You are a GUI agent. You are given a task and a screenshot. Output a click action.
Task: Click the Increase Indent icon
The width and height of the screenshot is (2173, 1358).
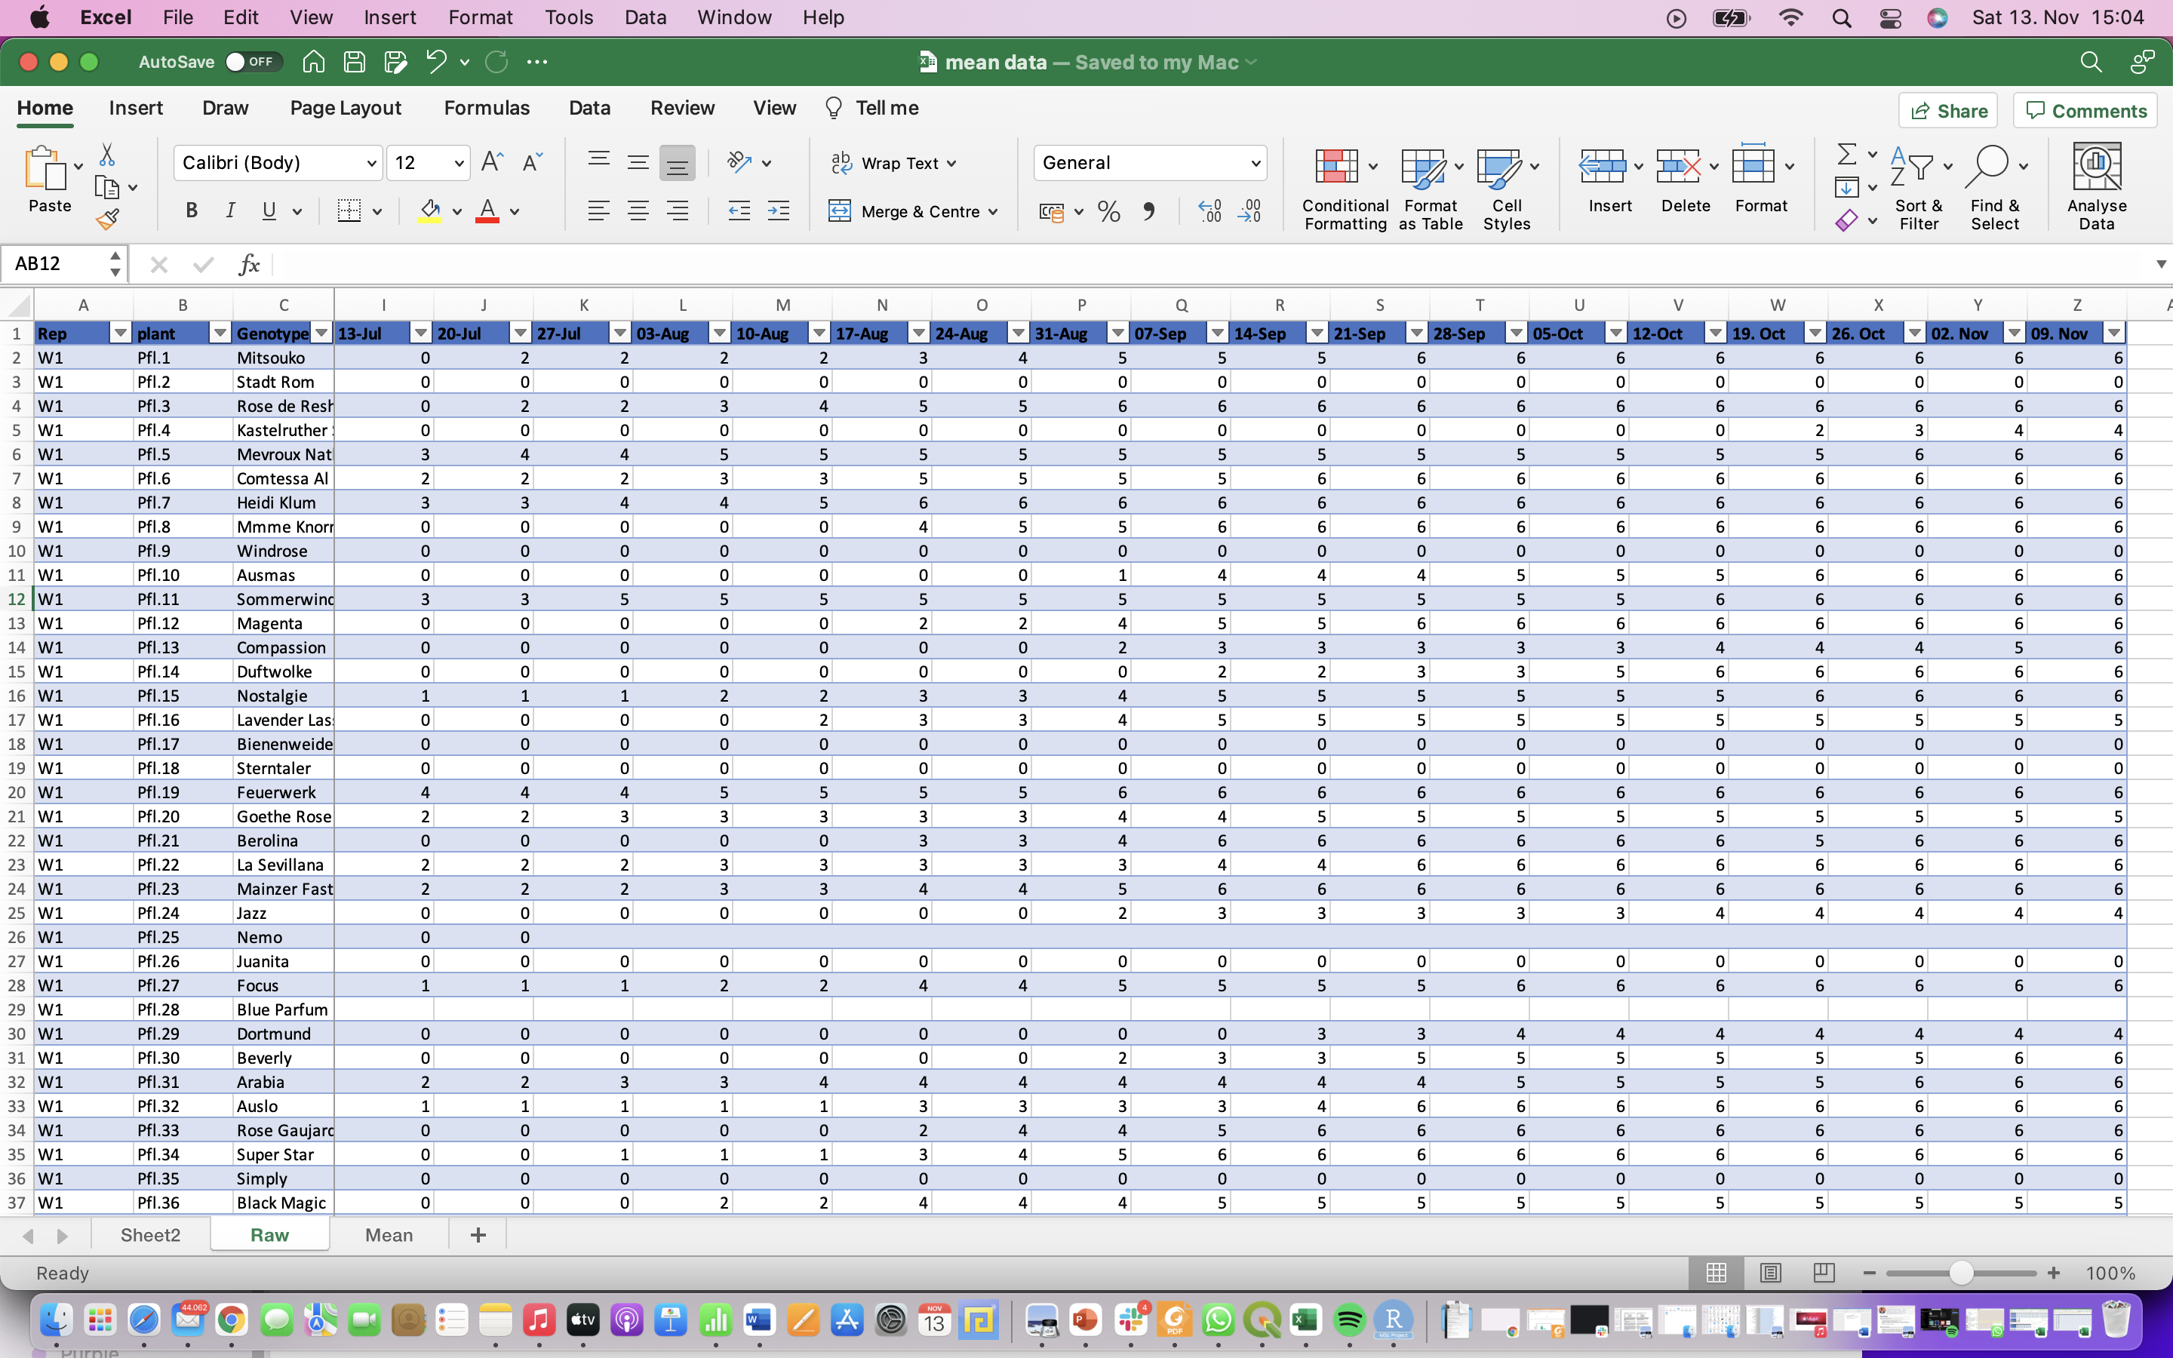click(778, 211)
